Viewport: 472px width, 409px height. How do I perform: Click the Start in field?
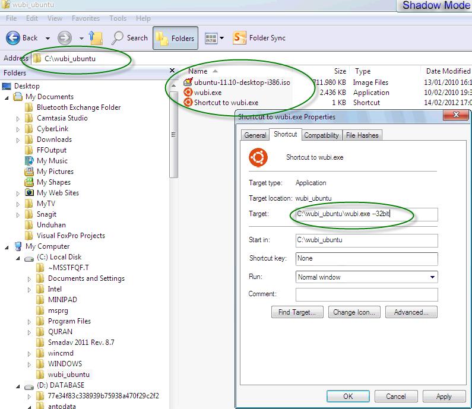click(x=367, y=240)
